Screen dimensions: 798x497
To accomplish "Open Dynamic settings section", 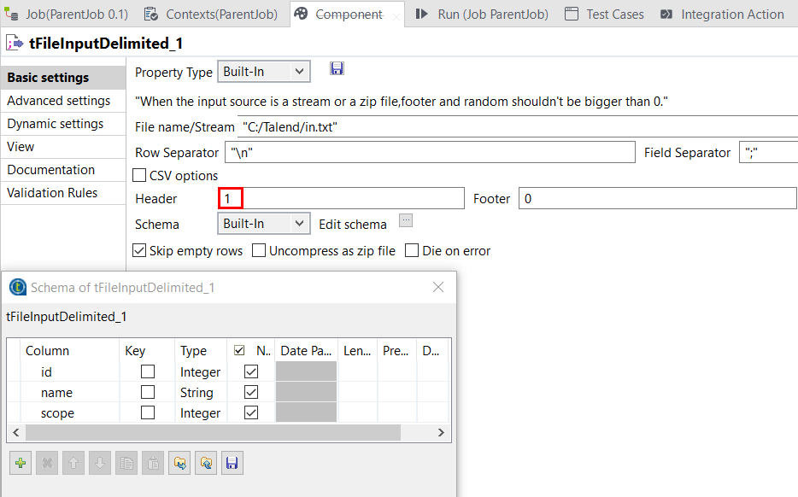I will [x=63, y=124].
